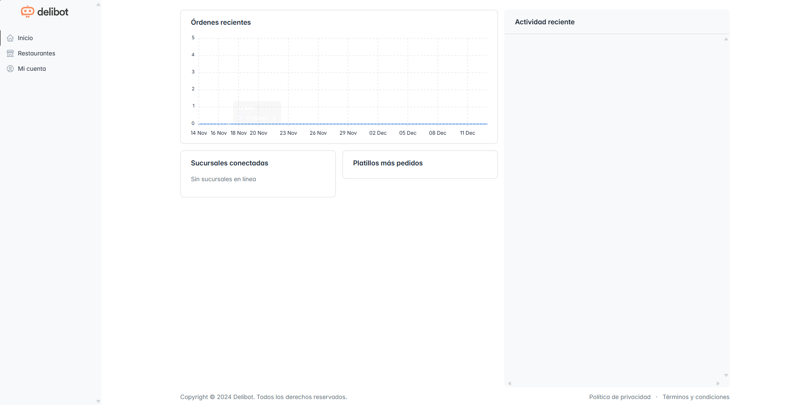This screenshot has height=405, width=807.
Task: Click the delibot brand name text
Action: [52, 12]
